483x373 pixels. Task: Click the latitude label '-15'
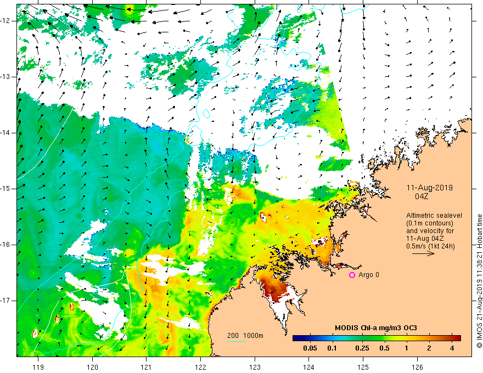click(5, 189)
